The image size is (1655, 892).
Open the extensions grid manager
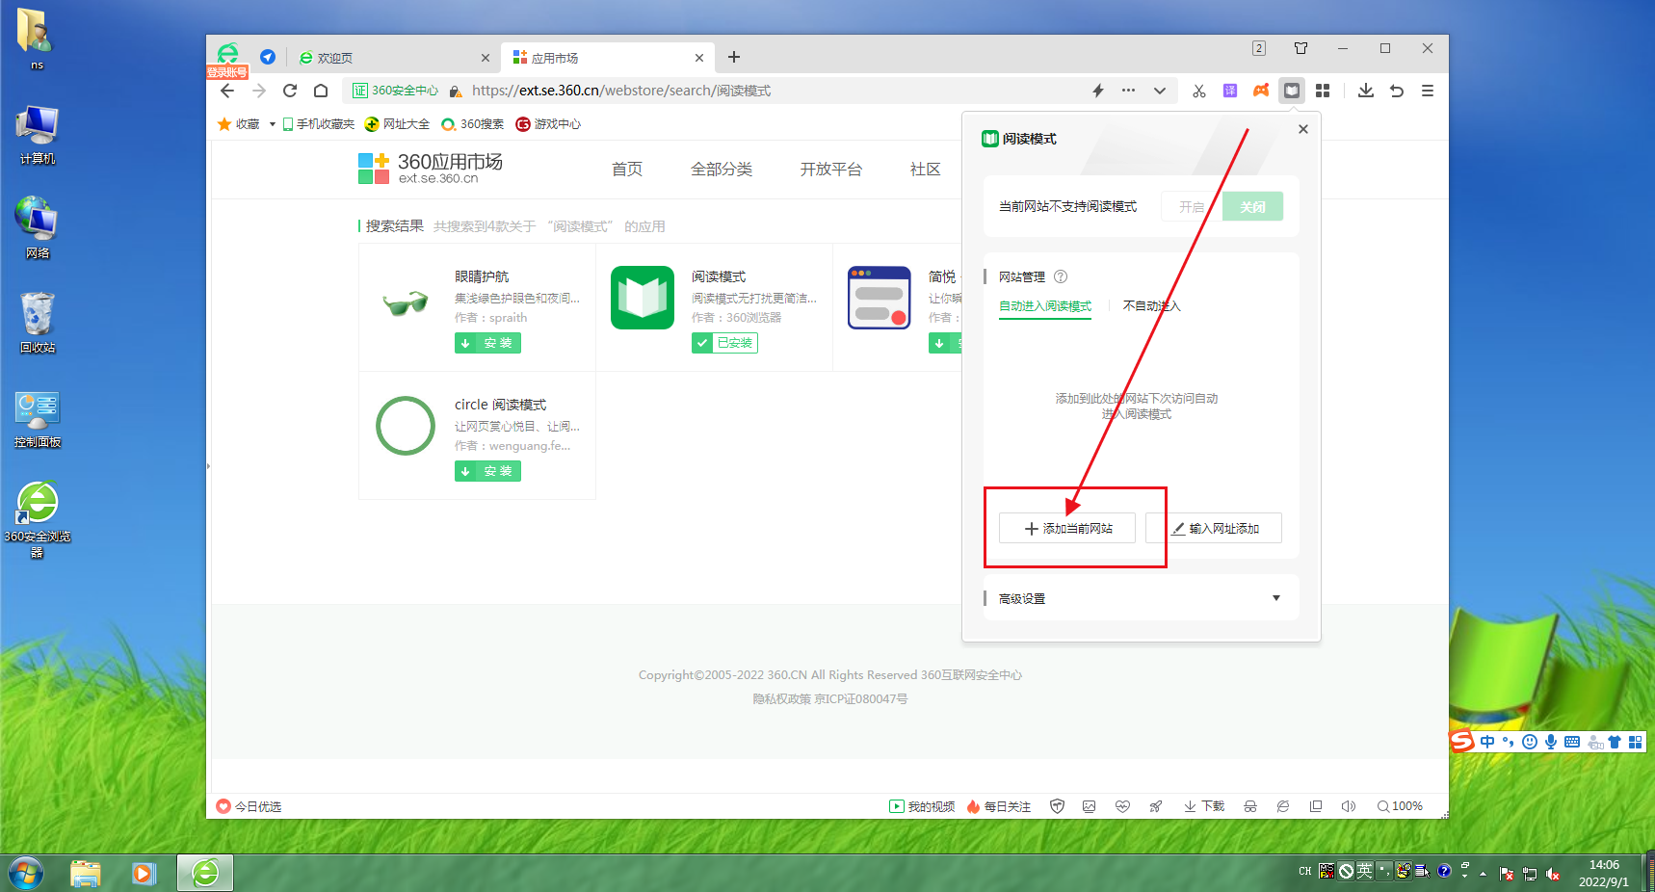[1323, 91]
